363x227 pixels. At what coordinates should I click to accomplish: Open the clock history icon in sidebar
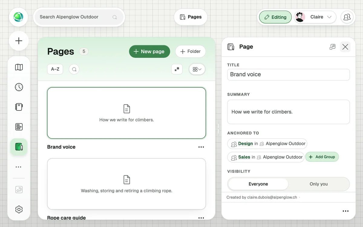pos(19,87)
